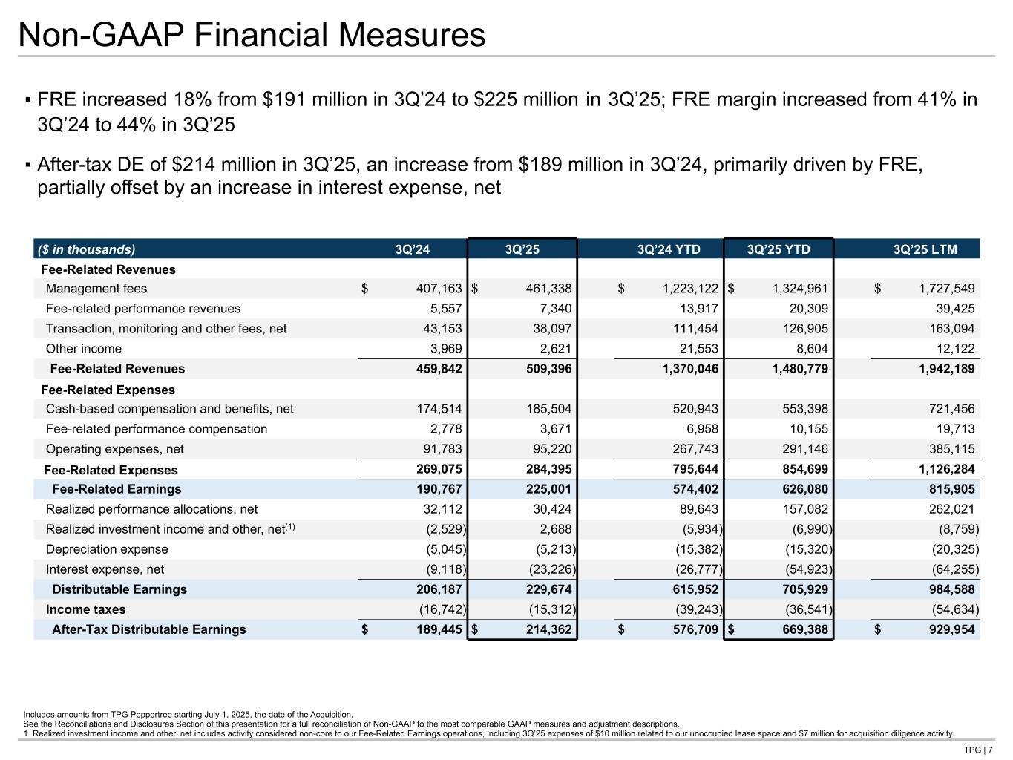Click the "Non-GAAP Financial Measures" slide title
This screenshot has width=1013, height=760.
pos(252,36)
